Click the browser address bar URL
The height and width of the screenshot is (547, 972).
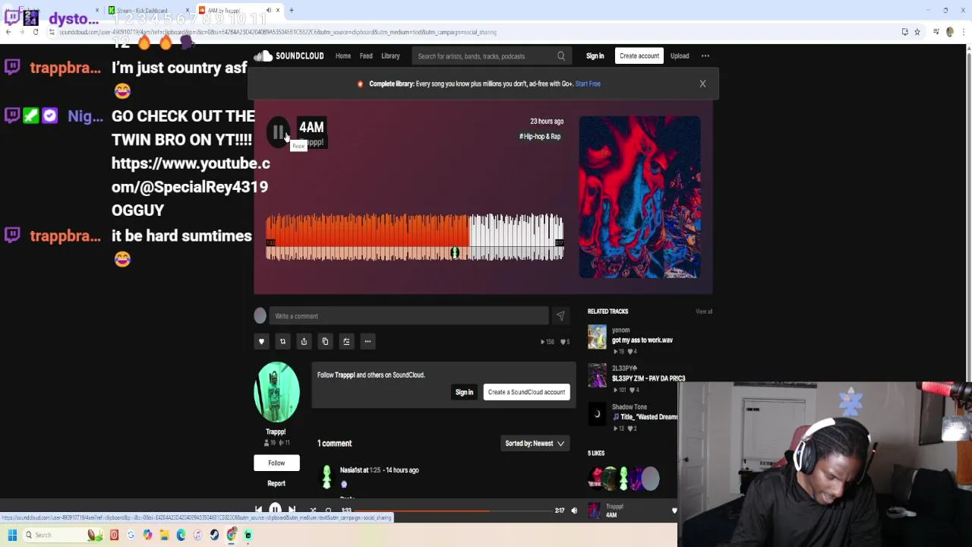pos(277,32)
